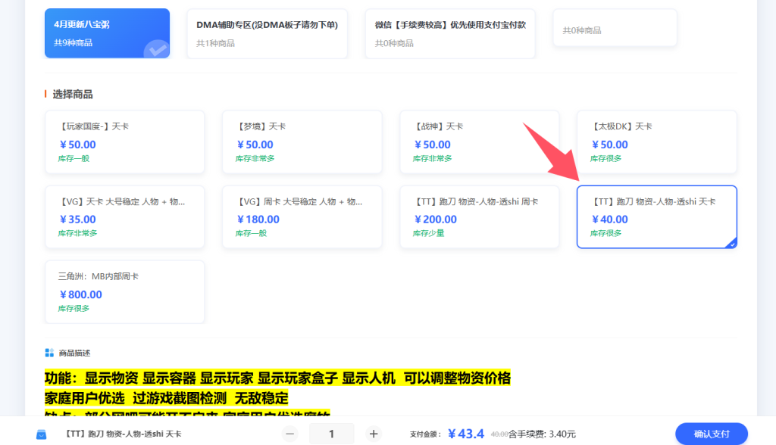
Task: Click the highlighted 家庭用户优选 description line
Action: click(x=166, y=398)
